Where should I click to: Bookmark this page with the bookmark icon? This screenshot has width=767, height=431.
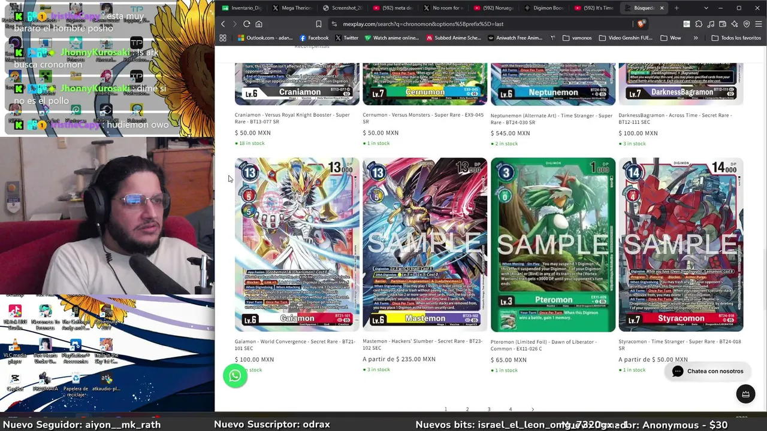[x=318, y=24]
